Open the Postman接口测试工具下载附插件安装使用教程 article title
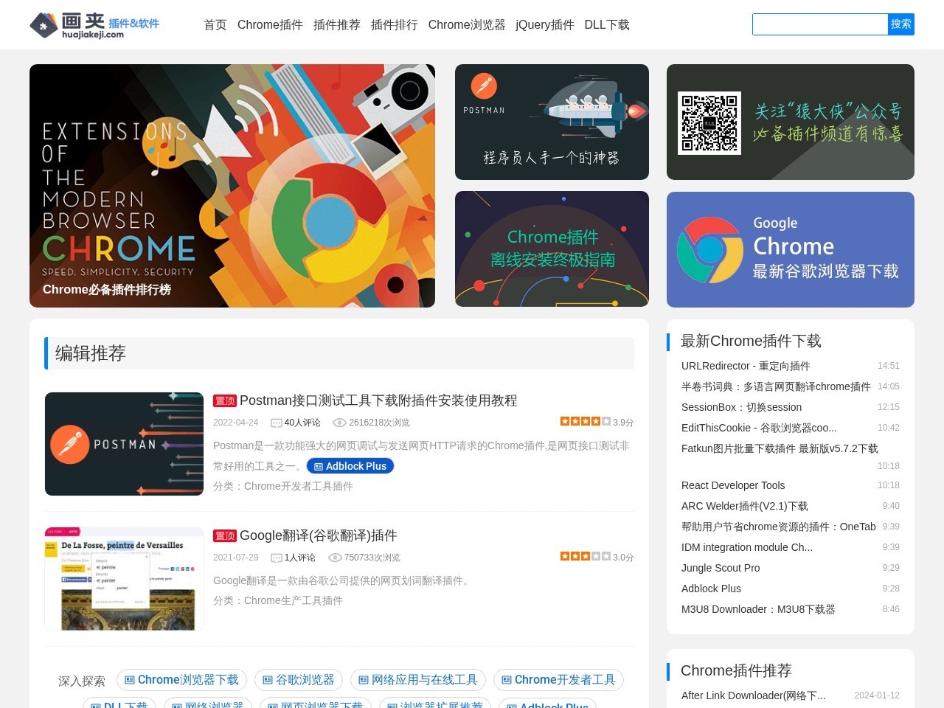Image resolution: width=944 pixels, height=708 pixels. (378, 400)
